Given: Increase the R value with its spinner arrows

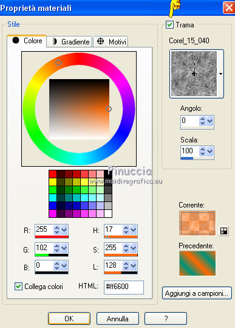Looking at the screenshot, I should click(56, 228).
